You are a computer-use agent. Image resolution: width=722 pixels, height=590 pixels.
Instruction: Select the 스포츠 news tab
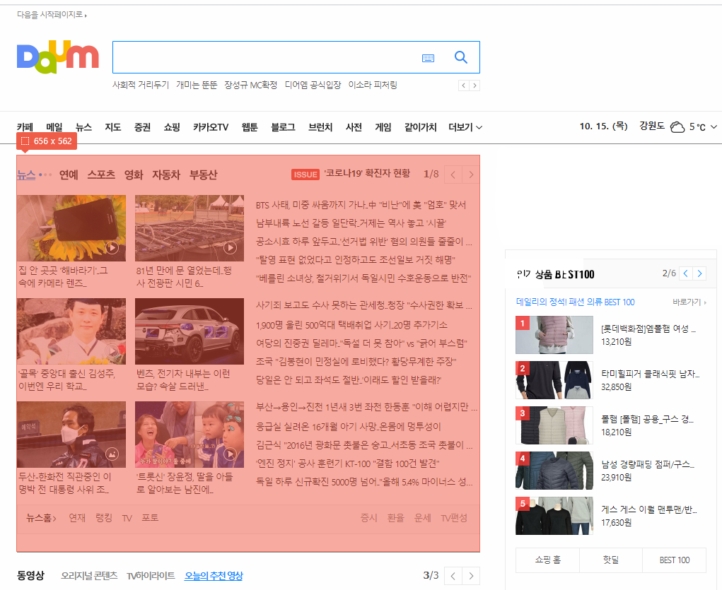(x=101, y=175)
